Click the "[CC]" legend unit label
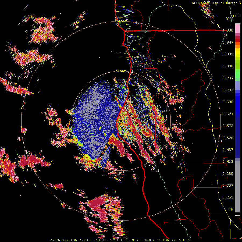 click(x=229, y=19)
